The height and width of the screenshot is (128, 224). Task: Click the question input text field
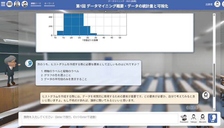point(100,119)
